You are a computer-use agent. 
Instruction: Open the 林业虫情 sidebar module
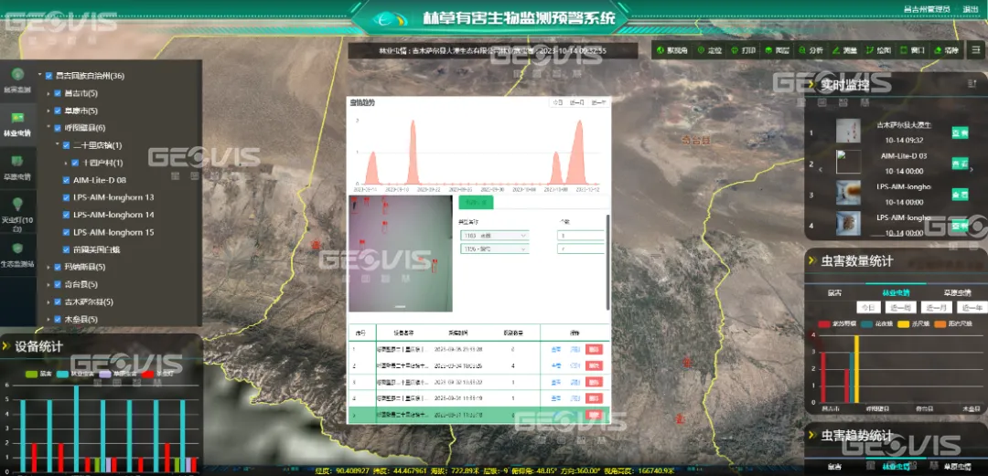click(x=16, y=122)
